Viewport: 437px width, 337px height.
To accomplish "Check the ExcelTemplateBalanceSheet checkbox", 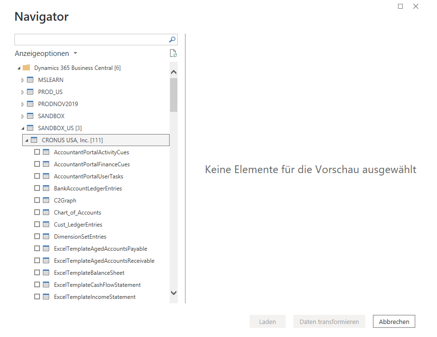I will click(x=37, y=272).
